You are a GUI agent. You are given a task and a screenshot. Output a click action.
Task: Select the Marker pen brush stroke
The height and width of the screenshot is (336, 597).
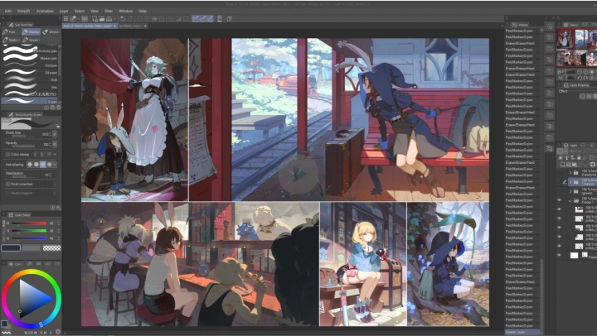(30, 58)
